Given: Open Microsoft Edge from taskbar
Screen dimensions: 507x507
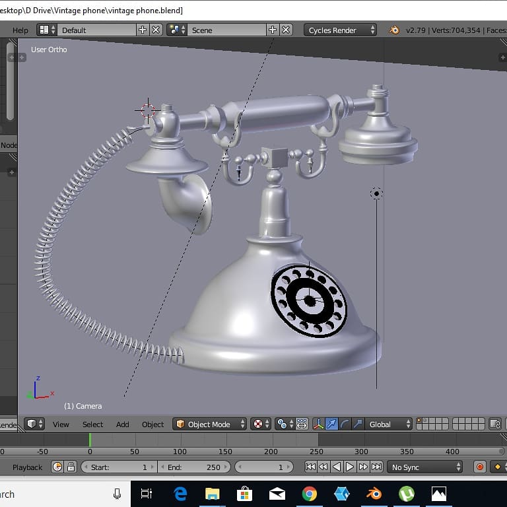Looking at the screenshot, I should (x=180, y=494).
